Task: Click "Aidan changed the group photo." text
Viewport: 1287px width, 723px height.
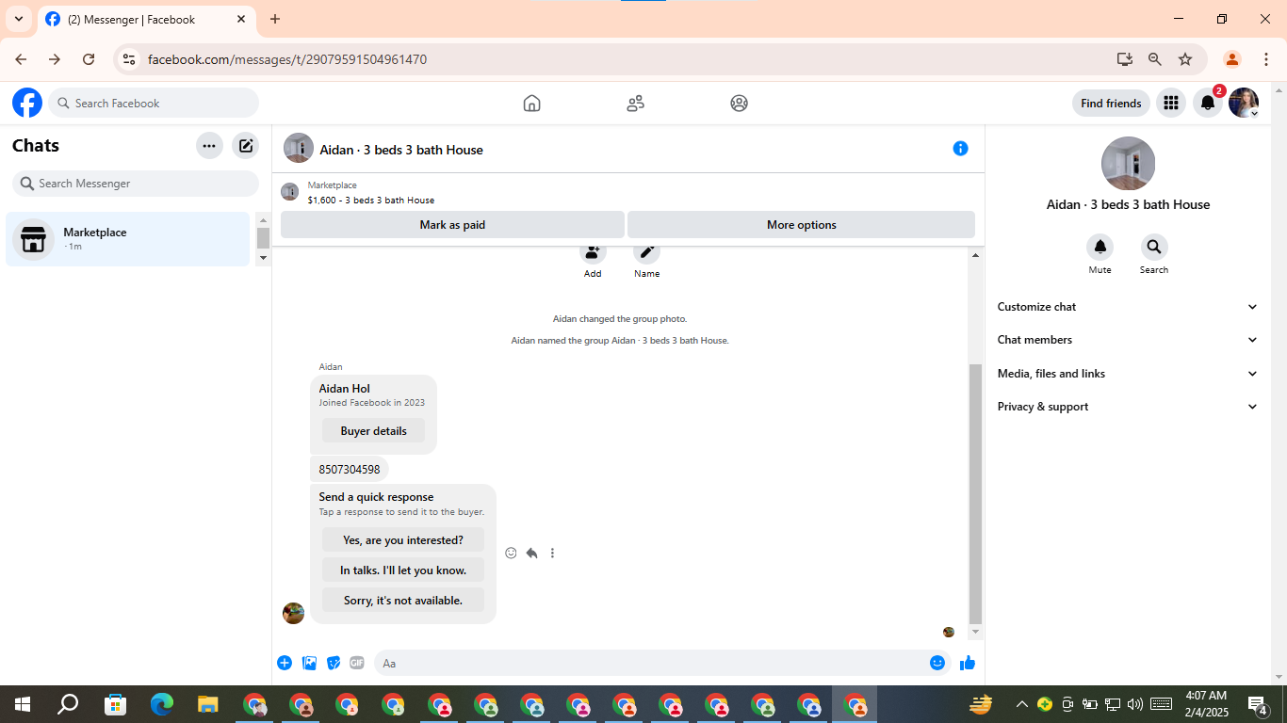Action: pos(620,319)
